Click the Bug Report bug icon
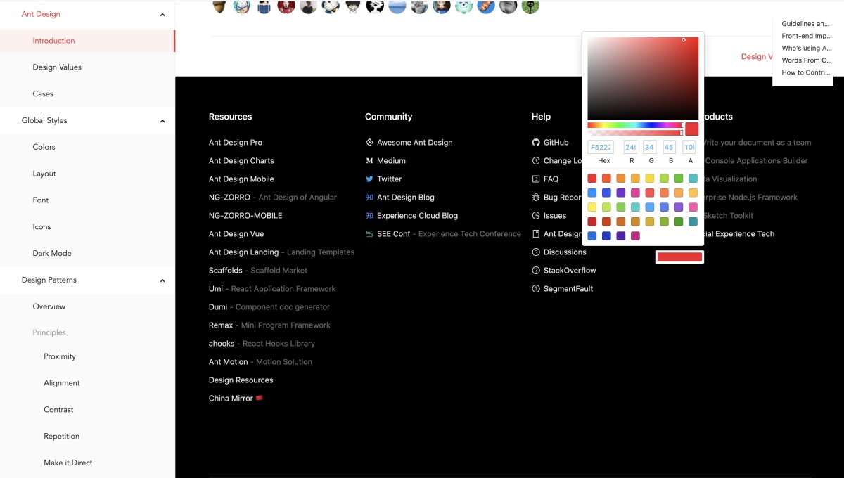 point(536,198)
